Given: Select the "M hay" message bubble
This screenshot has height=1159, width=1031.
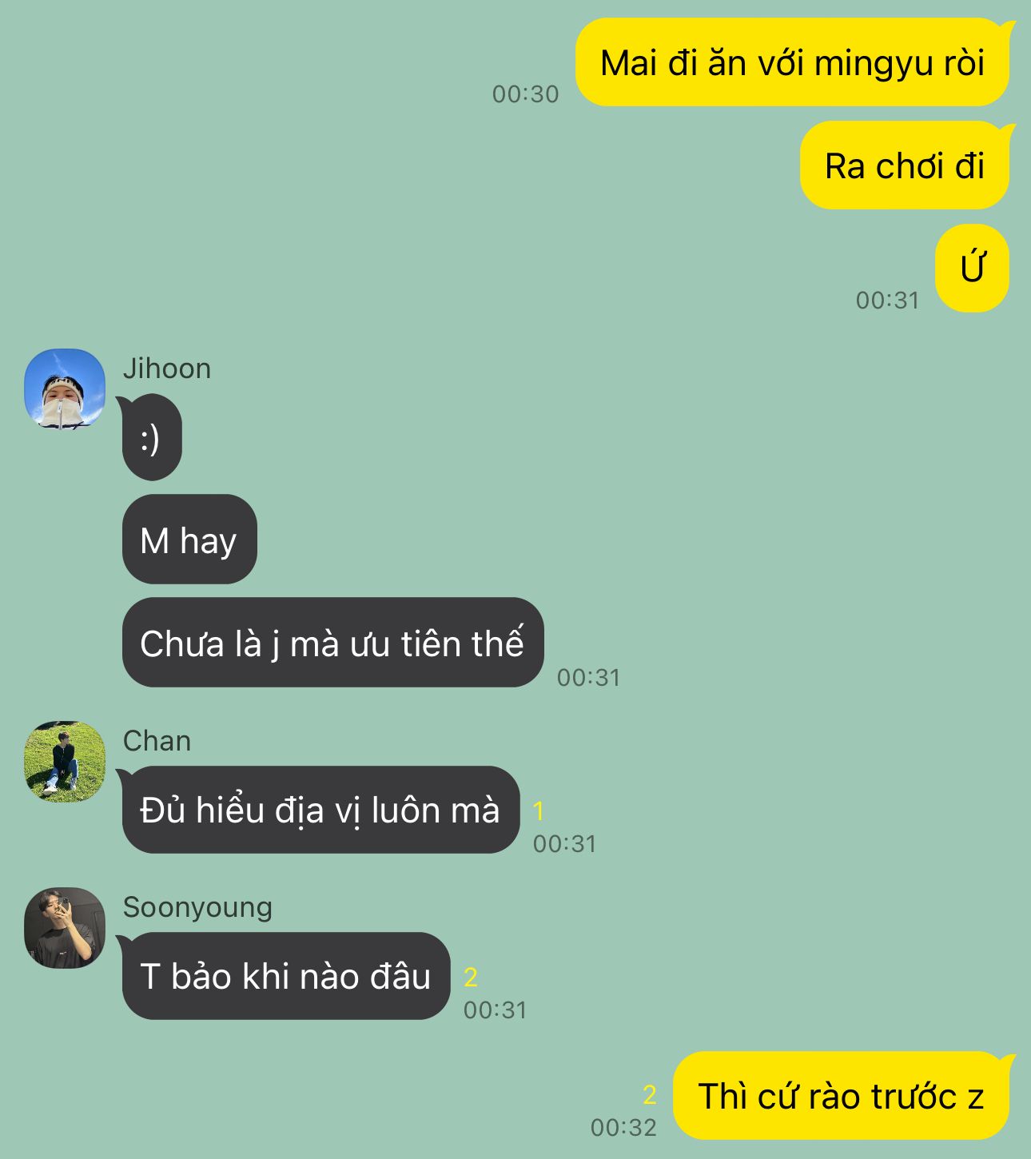Looking at the screenshot, I should pos(189,540).
